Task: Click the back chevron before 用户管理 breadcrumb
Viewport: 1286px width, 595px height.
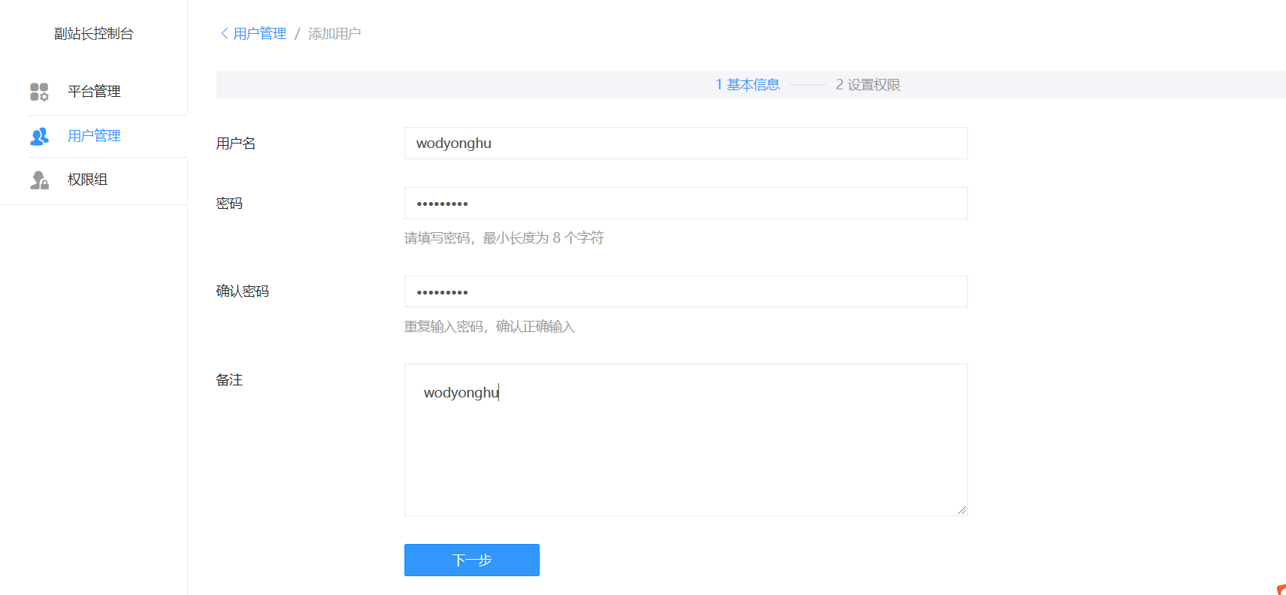Action: 224,34
